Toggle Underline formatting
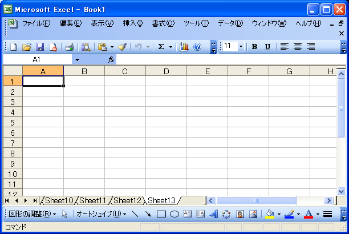Viewport: 349px width, 234px height. [267, 47]
